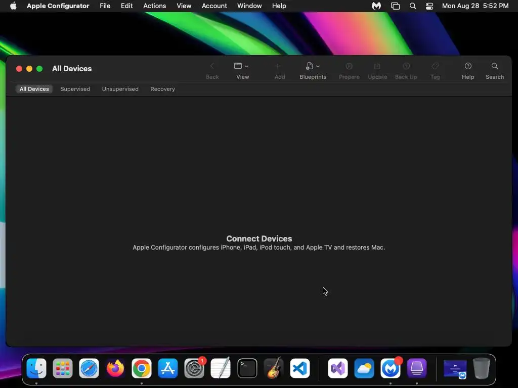This screenshot has height=388, width=518.
Task: Click the Back Up toolbar icon
Action: tap(406, 66)
